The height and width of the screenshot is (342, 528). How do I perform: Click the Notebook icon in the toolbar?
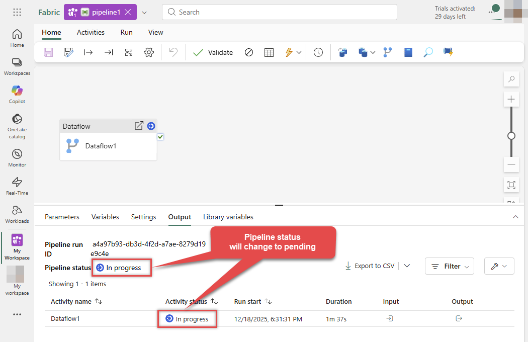pos(408,52)
